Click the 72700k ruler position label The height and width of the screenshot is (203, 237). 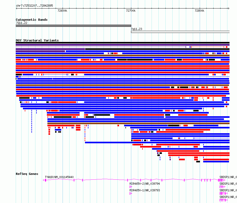tap(131, 11)
